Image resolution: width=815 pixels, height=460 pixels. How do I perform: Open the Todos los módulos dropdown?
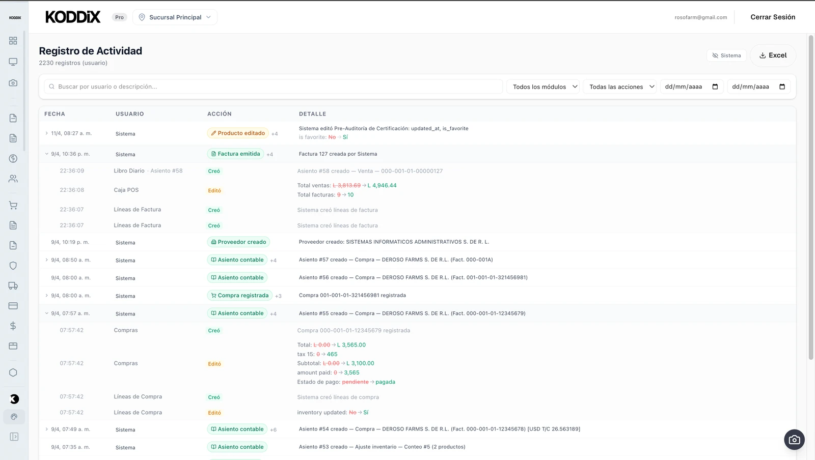[x=544, y=87]
